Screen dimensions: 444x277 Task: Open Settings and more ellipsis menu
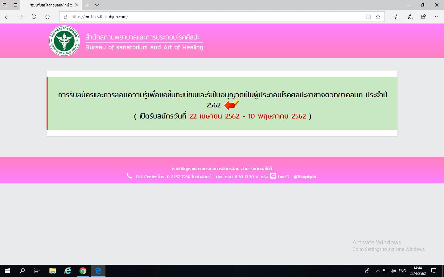(437, 17)
